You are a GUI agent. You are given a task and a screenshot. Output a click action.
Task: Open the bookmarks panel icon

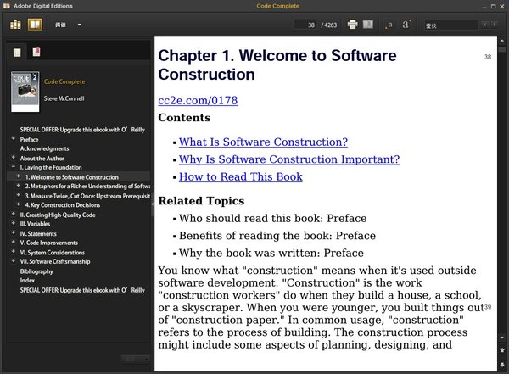36,53
